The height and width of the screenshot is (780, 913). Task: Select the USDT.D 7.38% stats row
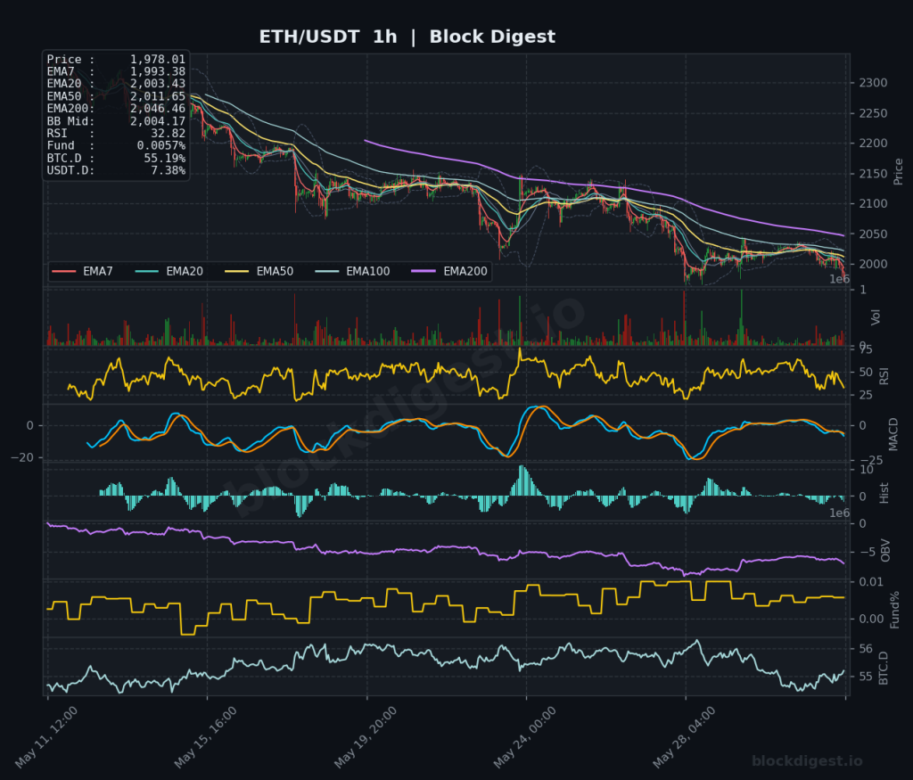116,170
